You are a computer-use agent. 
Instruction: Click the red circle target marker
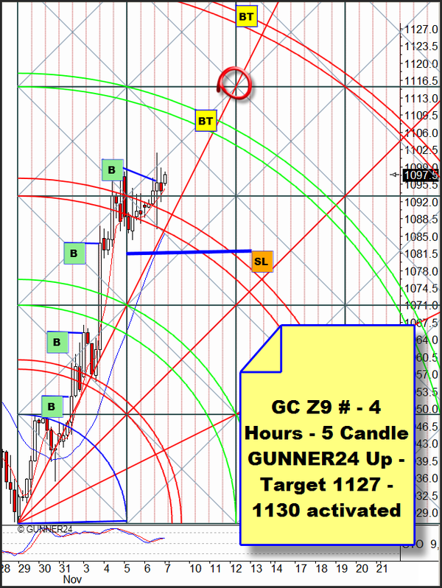tap(235, 83)
